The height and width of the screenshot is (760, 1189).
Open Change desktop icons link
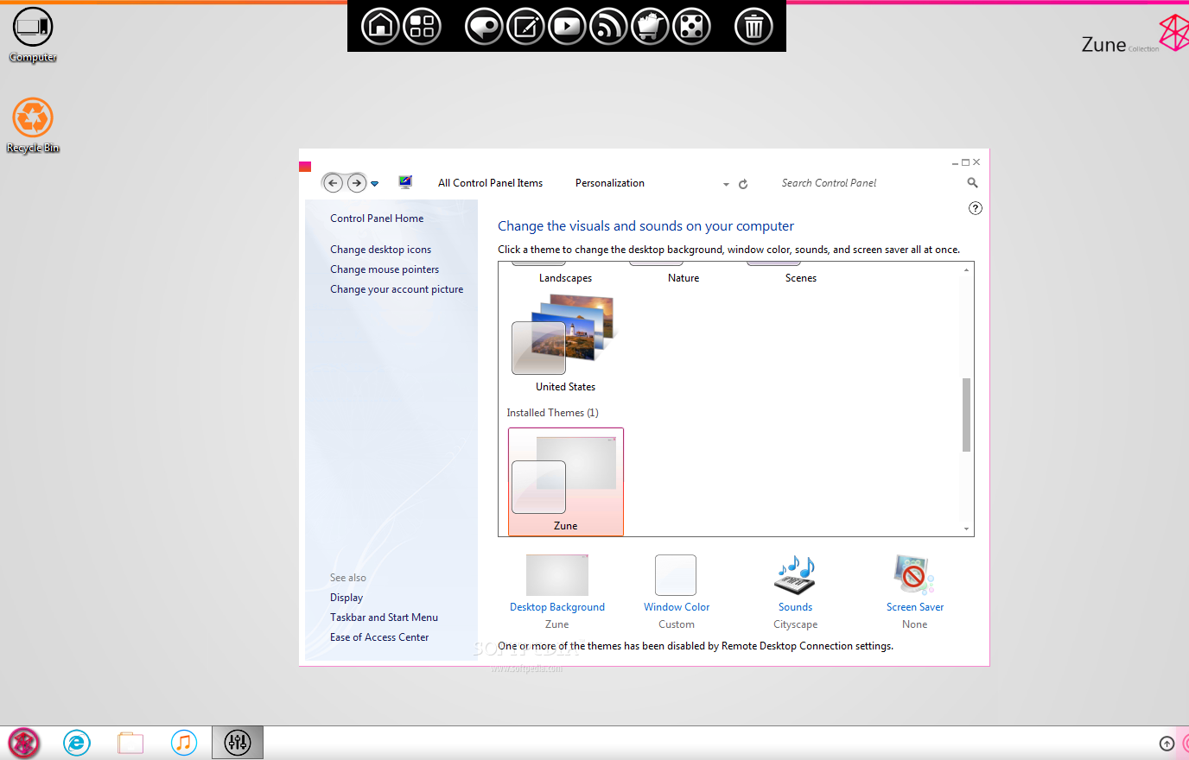click(380, 250)
